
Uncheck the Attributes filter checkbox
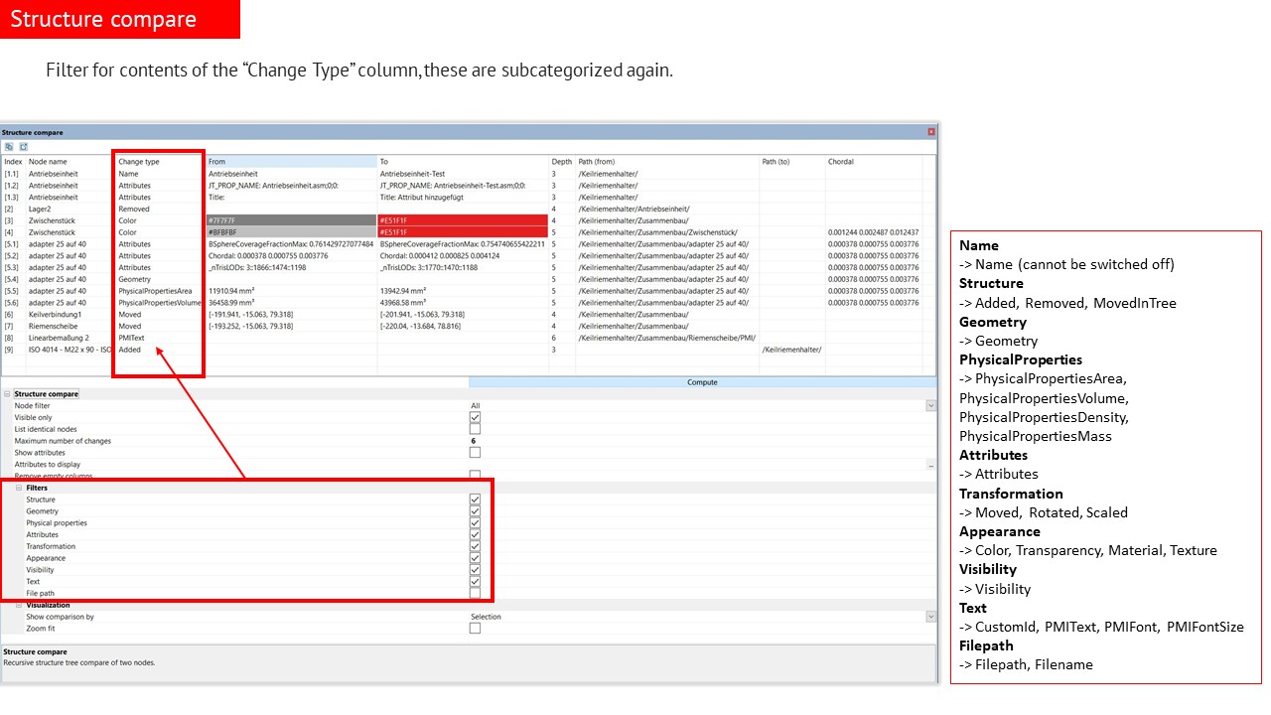[x=475, y=535]
